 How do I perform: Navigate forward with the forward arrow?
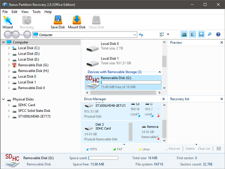(x=16, y=35)
